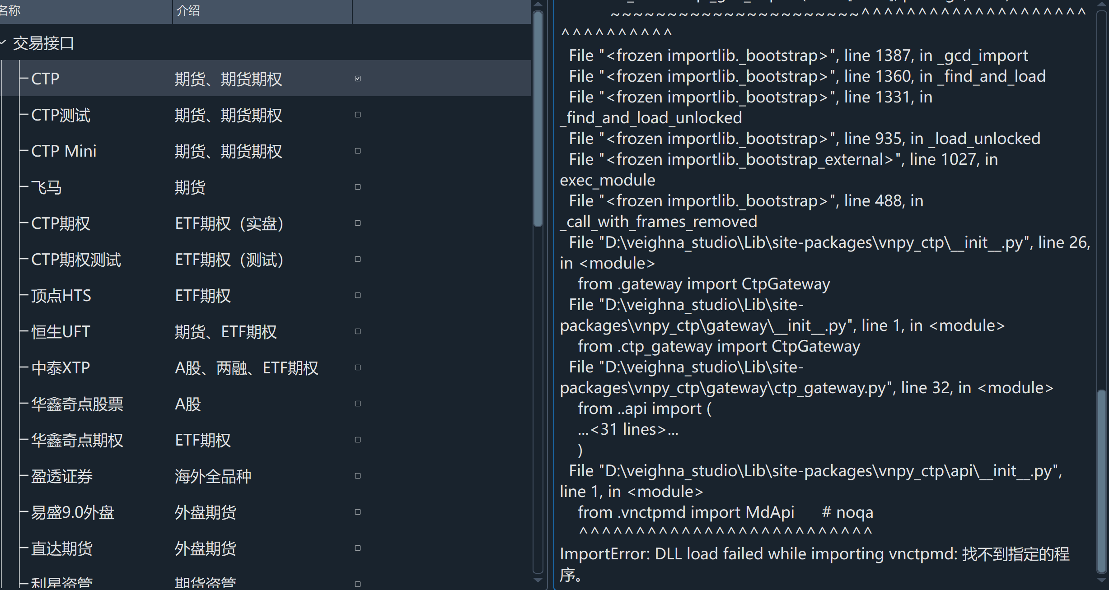Image resolution: width=1109 pixels, height=590 pixels.
Task: Check the 飞马 gateway checkbox
Action: pos(358,187)
